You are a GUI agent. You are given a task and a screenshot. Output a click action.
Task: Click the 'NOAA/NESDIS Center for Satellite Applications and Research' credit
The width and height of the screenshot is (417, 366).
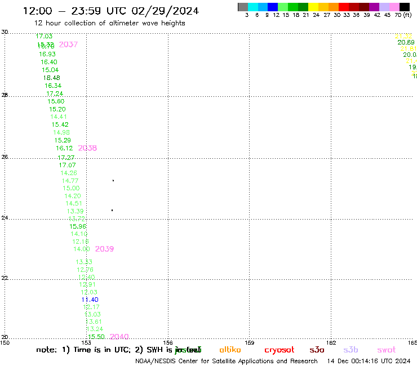tap(227, 361)
